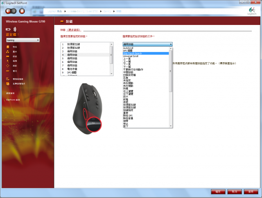Viewport: 262px width, 198px height.
Task: Select 巨集 in the task dropdown
Action: coord(146,78)
